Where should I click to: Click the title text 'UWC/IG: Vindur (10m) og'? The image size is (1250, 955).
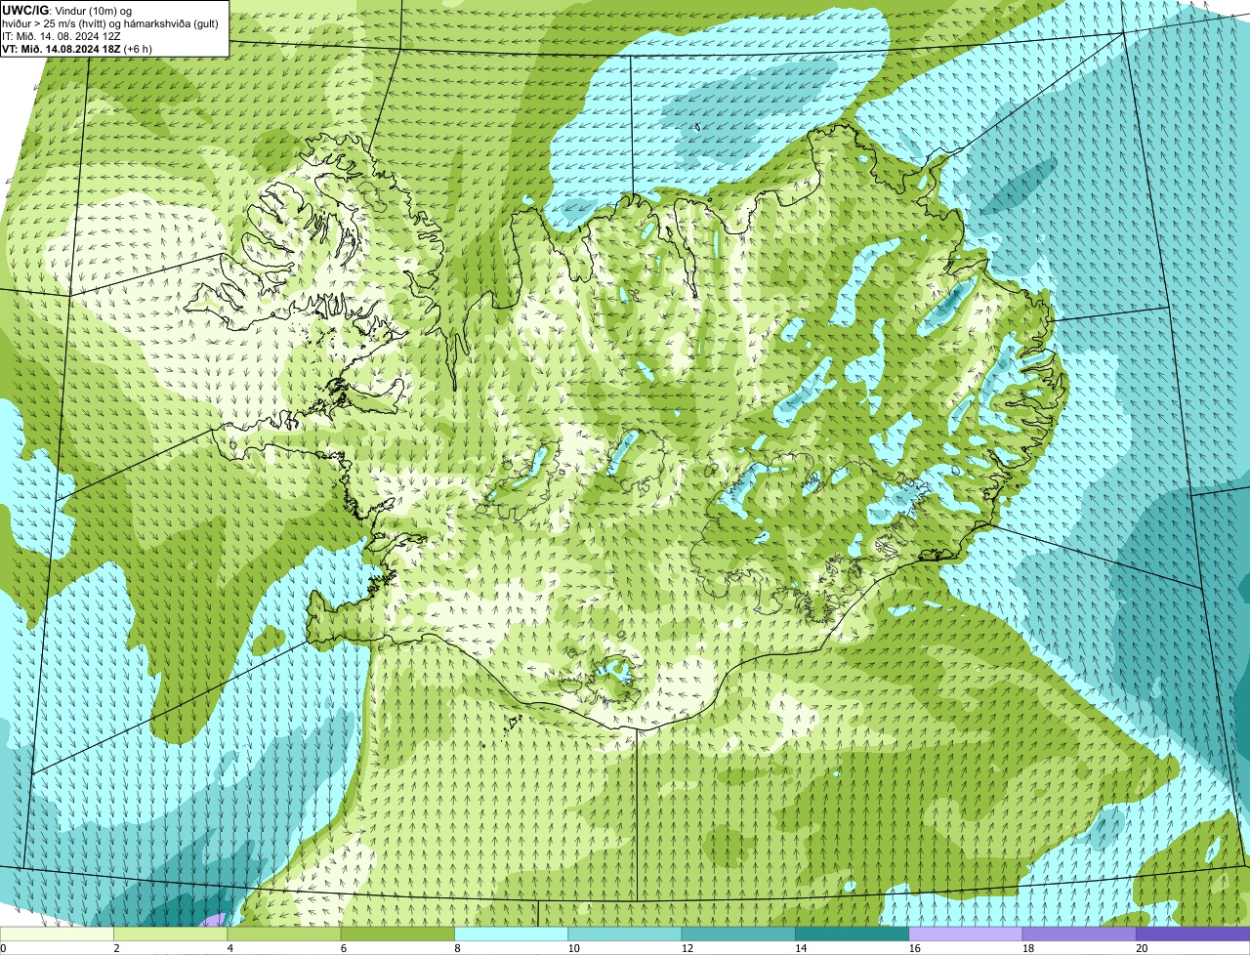pos(65,10)
